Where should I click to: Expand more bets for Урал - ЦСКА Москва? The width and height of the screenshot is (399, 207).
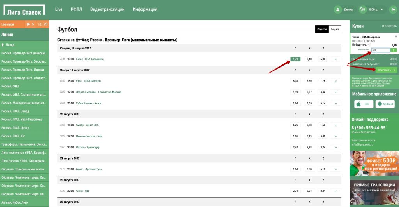pyautogui.click(x=335, y=81)
